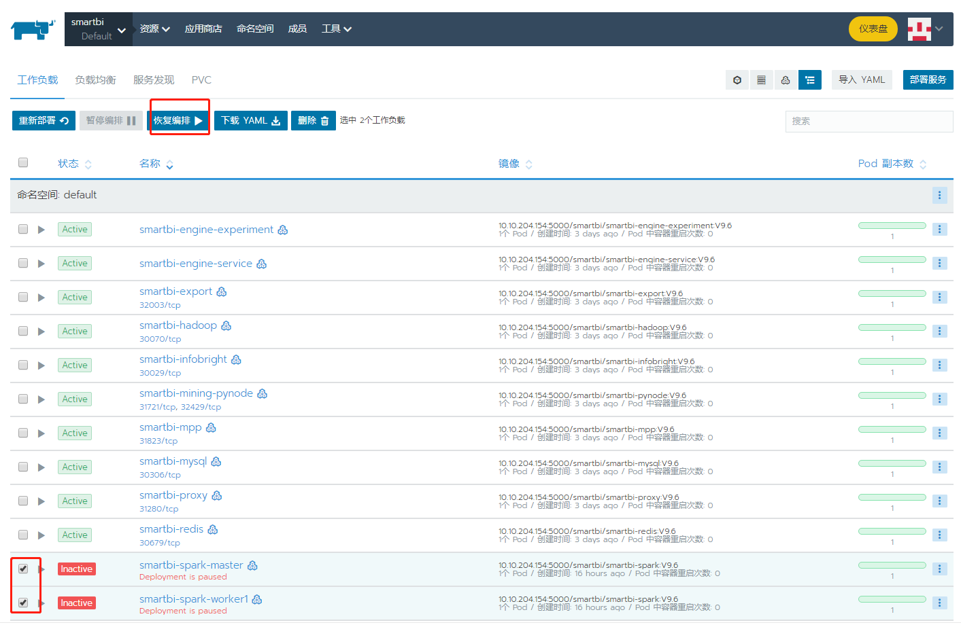Sort the table by 状态 column
This screenshot has height=625, width=961.
(74, 164)
